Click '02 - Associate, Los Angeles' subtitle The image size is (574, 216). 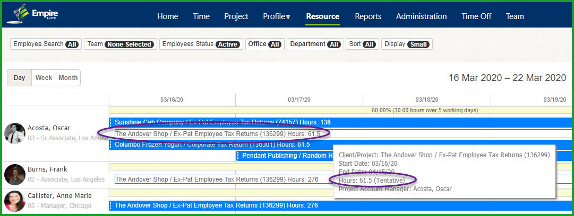click(66, 179)
